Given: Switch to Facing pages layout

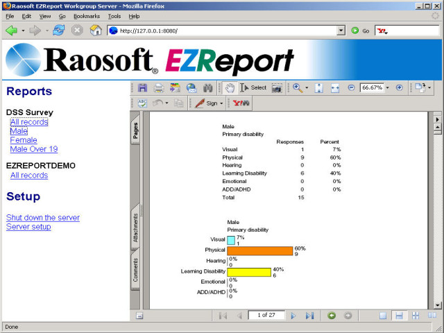Looking at the screenshot, I should pos(432,315).
